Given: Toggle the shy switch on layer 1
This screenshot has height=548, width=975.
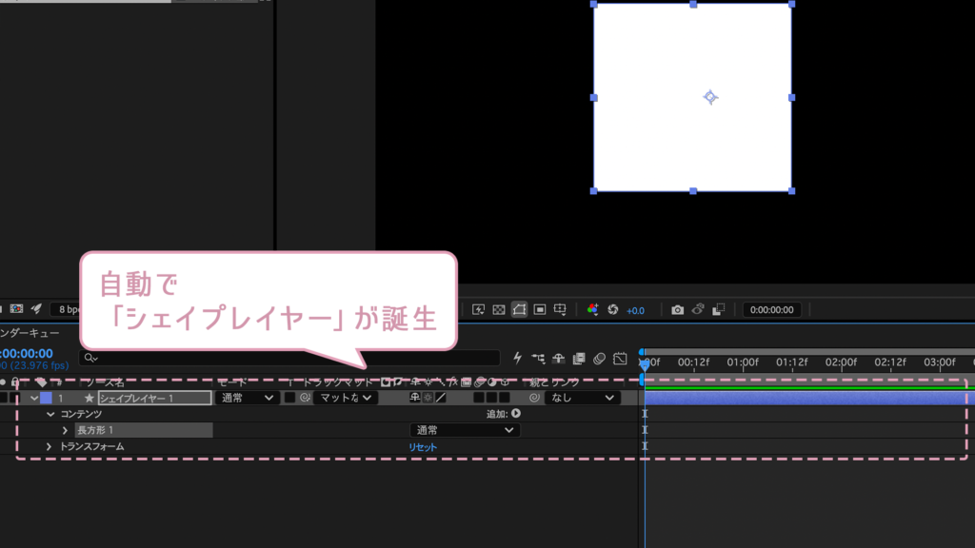Looking at the screenshot, I should [415, 398].
